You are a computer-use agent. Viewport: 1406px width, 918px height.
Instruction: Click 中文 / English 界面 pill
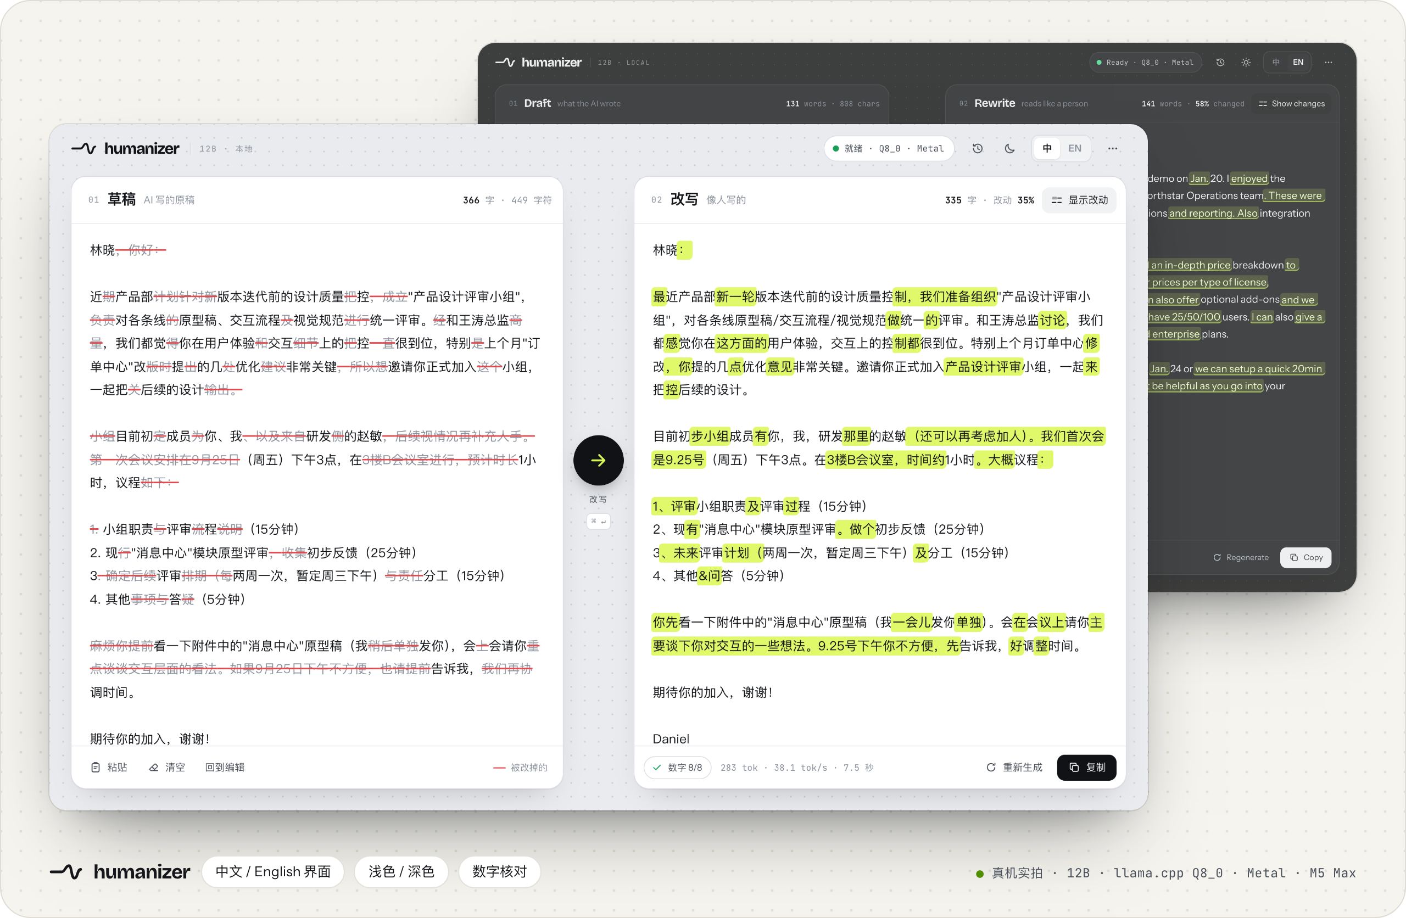click(273, 871)
